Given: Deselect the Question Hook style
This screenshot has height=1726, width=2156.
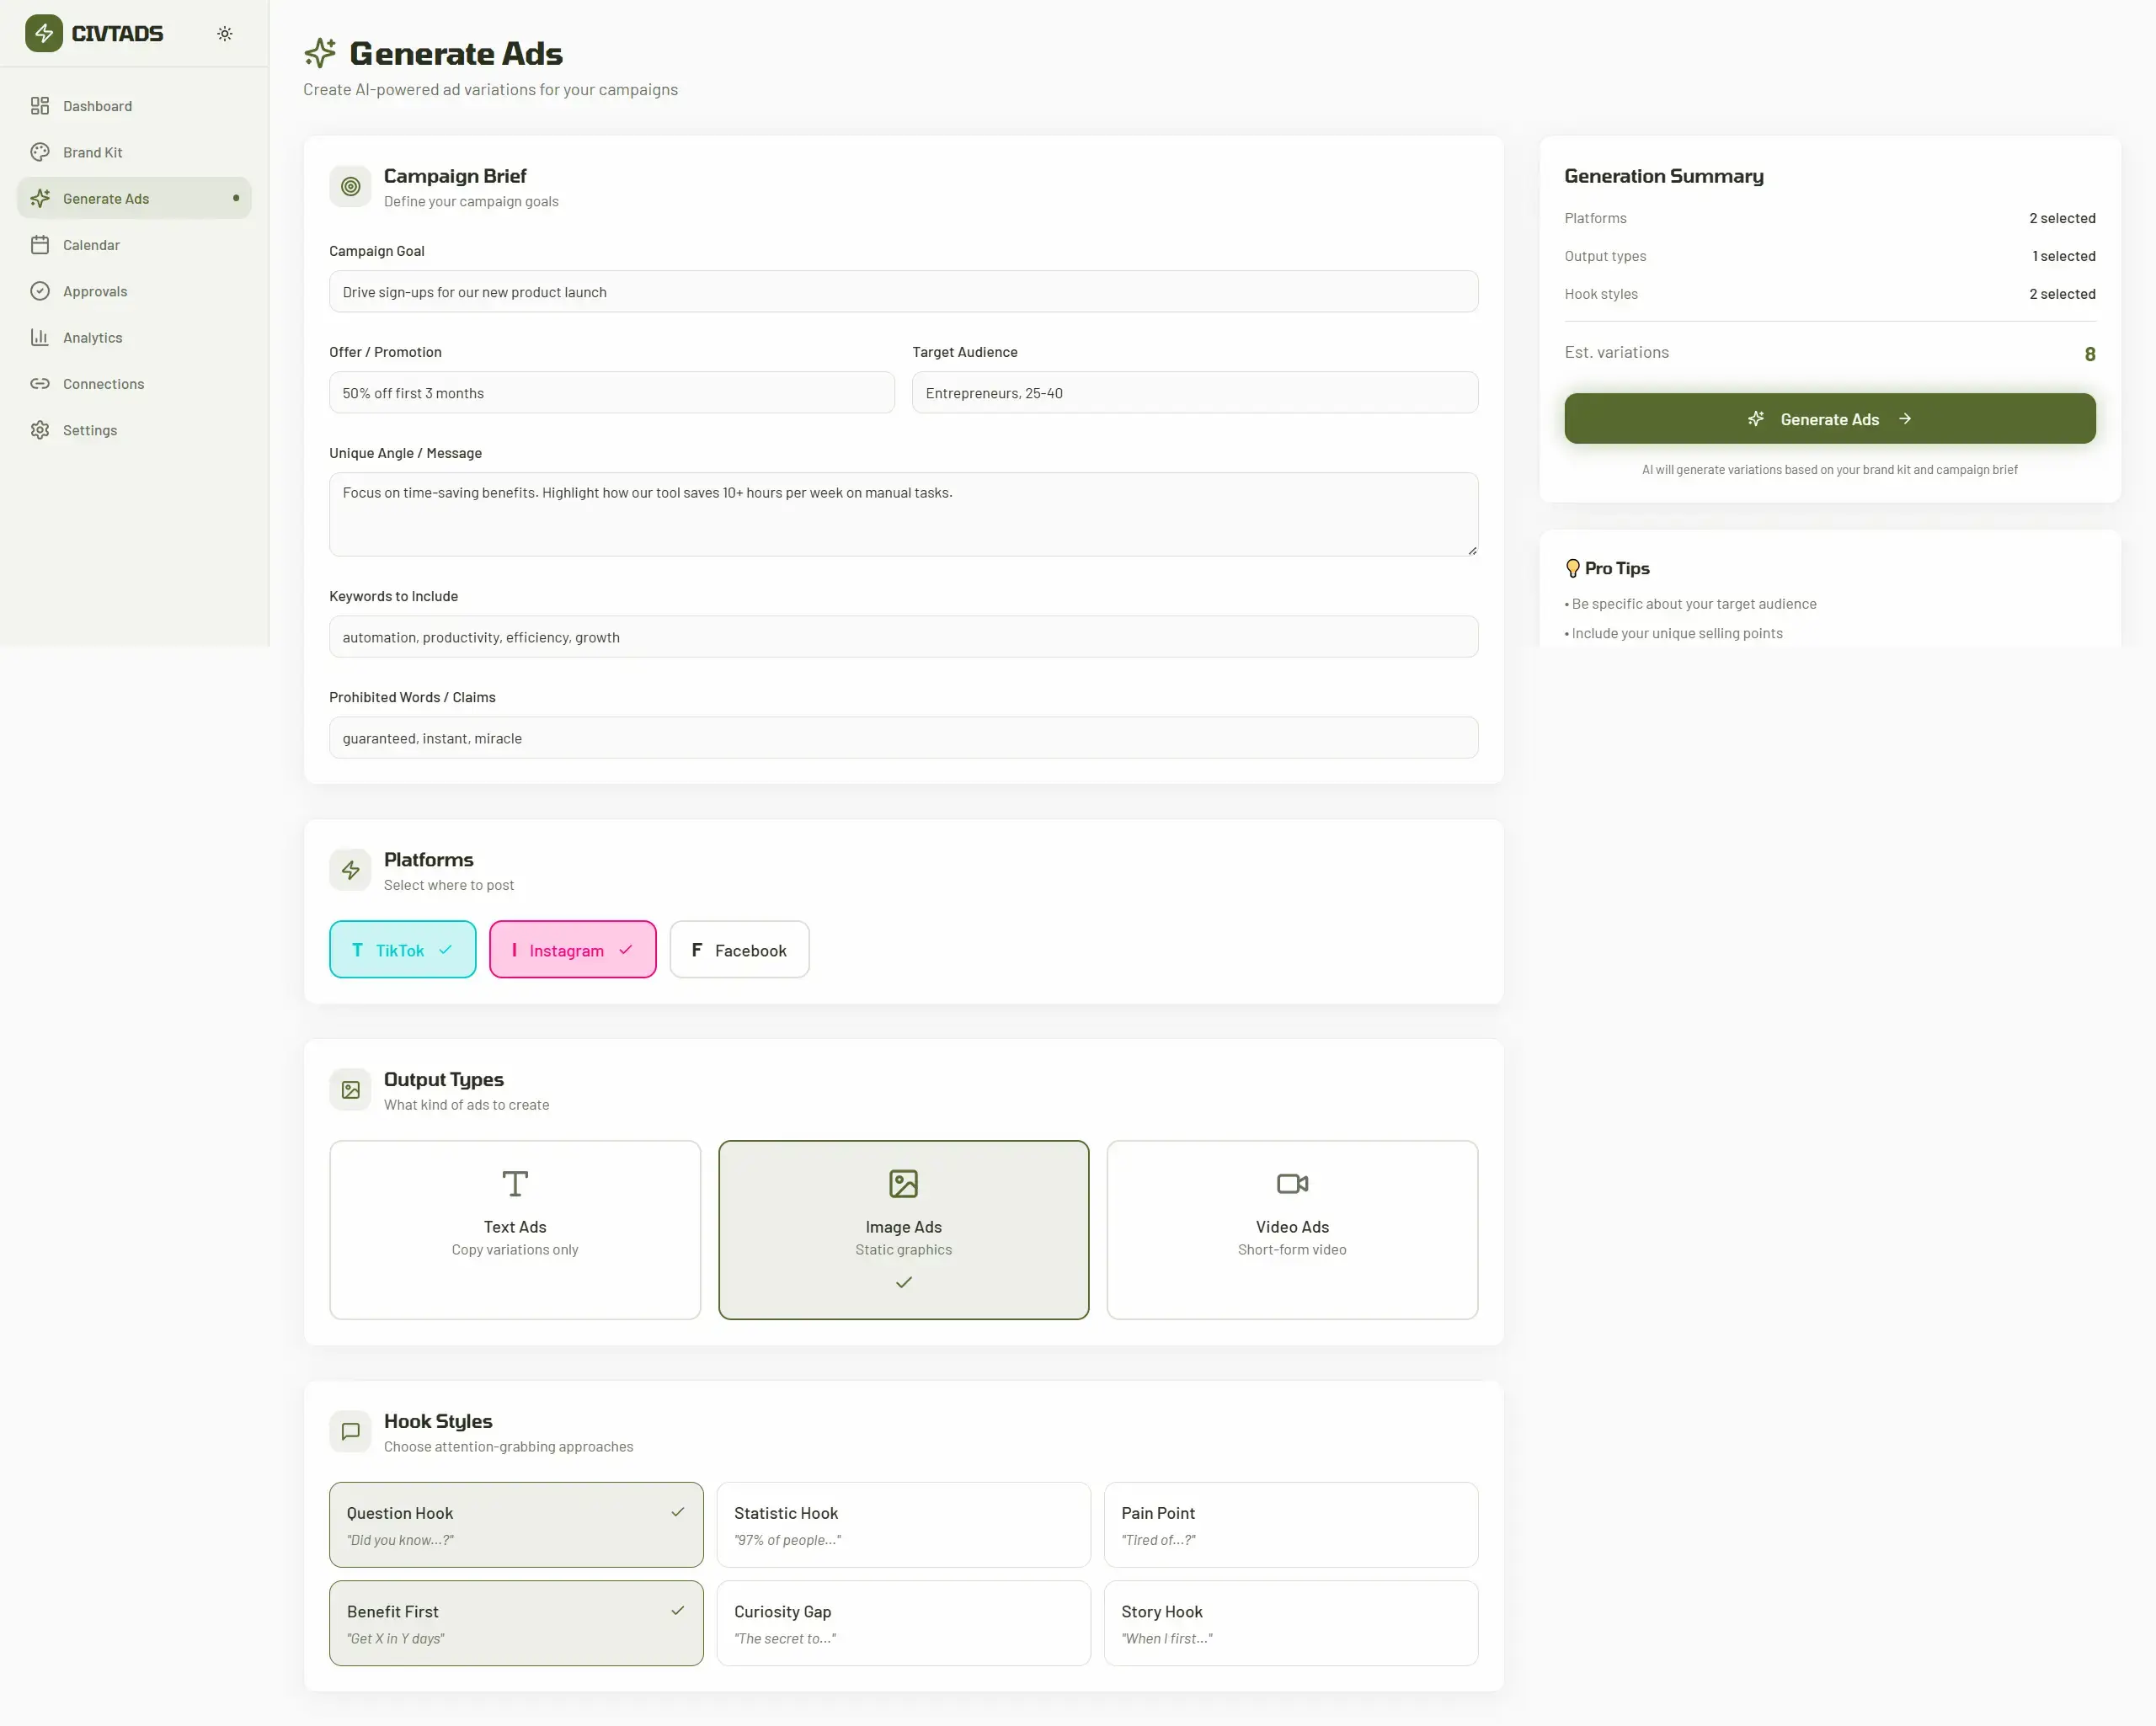Looking at the screenshot, I should pos(515,1525).
